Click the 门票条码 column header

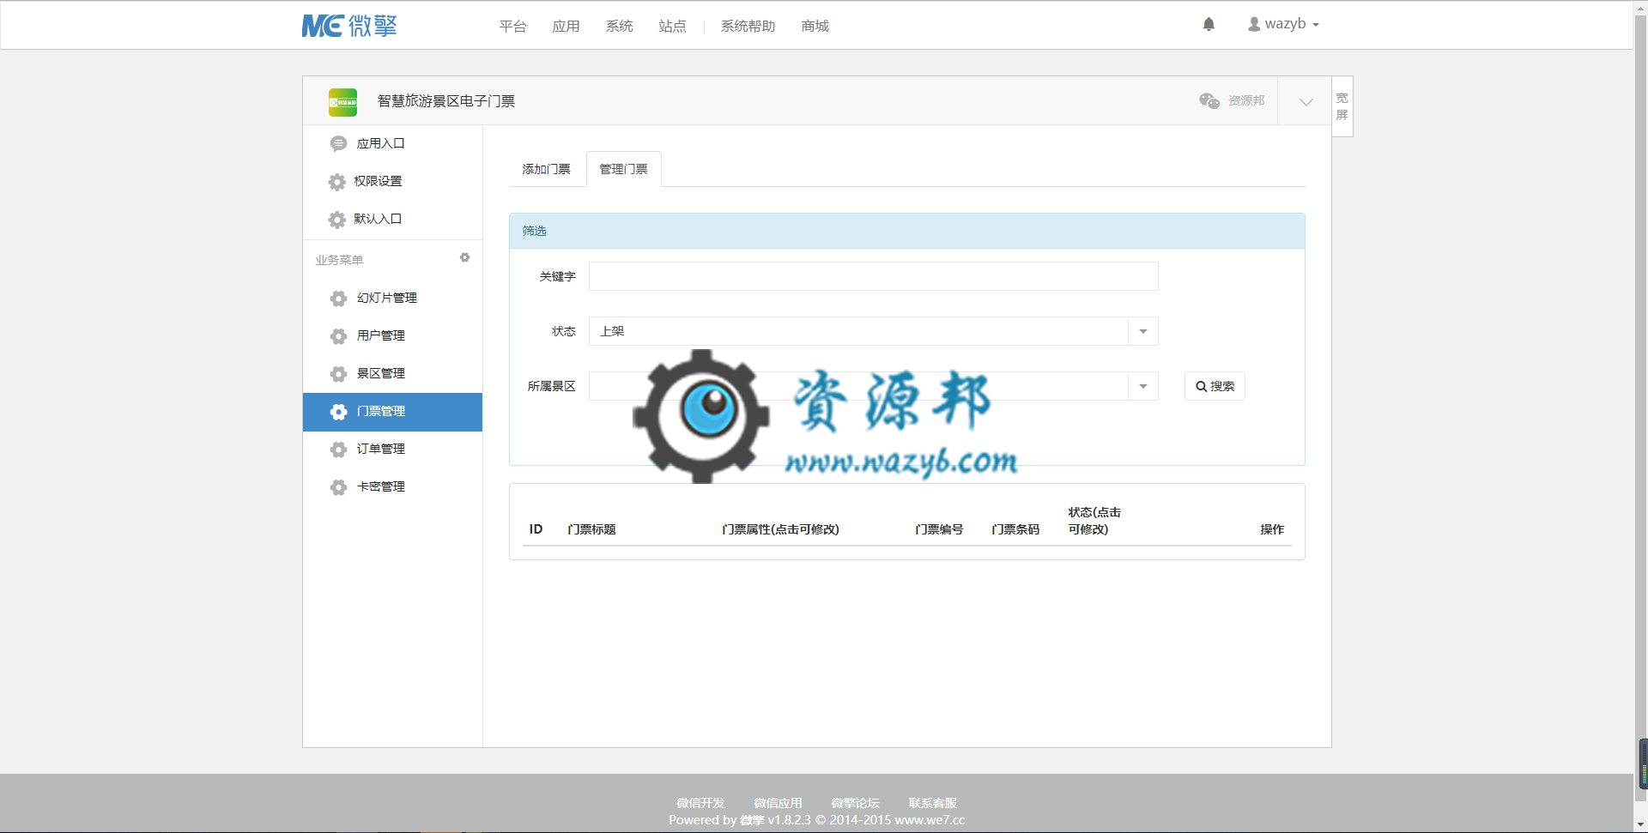coord(1015,529)
